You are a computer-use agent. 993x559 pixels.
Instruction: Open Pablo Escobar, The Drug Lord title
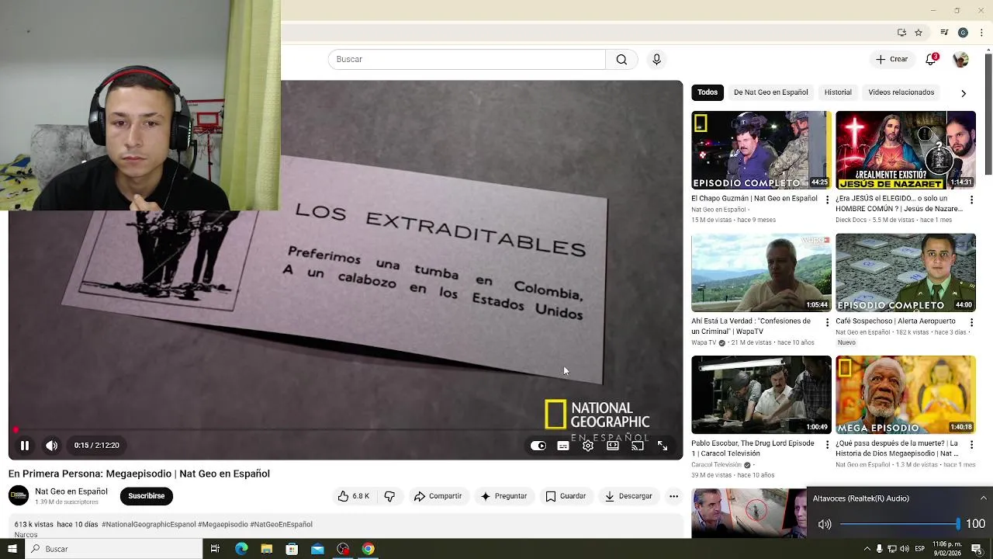click(753, 448)
